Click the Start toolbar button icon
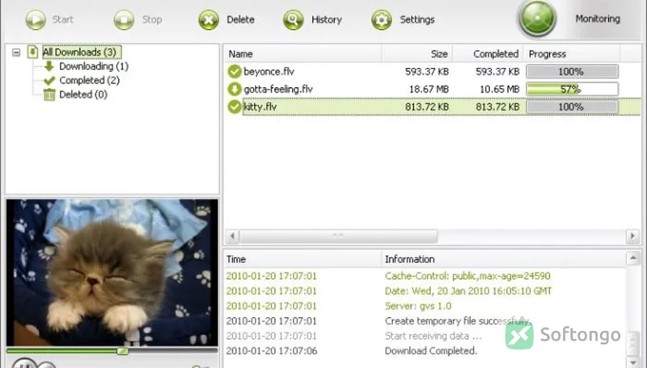Viewport: 647px width, 368px height. click(36, 19)
